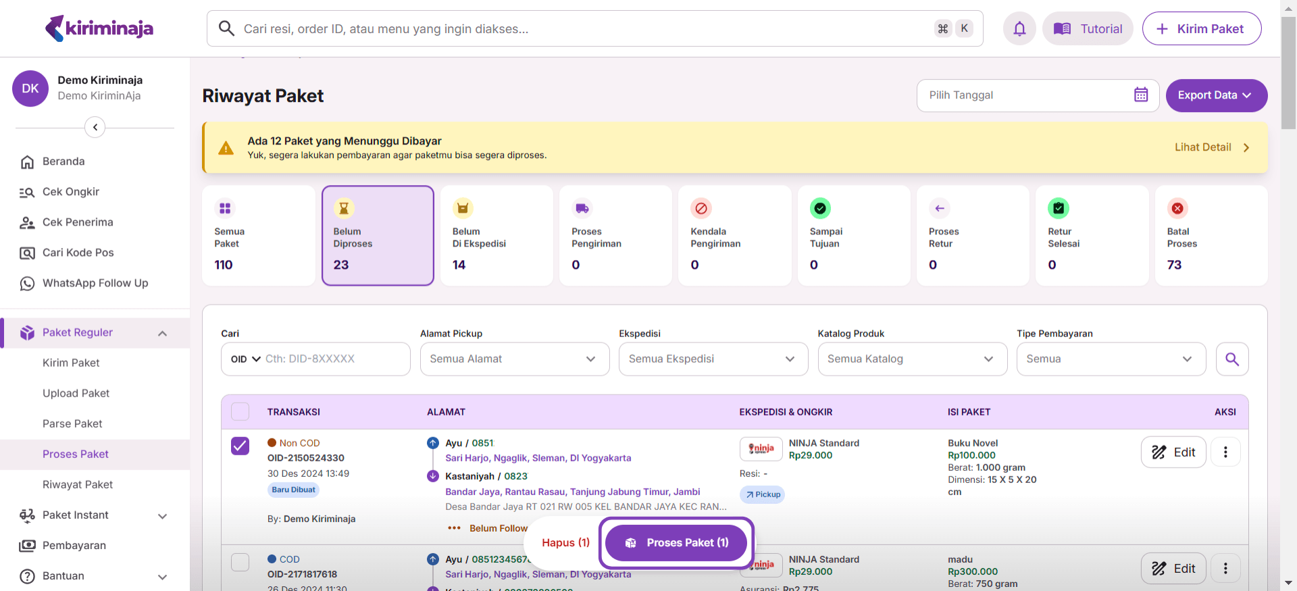Tick the select-all checkbox in table header

click(x=240, y=411)
